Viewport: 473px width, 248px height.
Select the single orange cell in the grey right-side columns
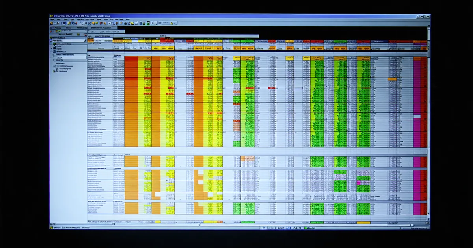tap(392, 79)
